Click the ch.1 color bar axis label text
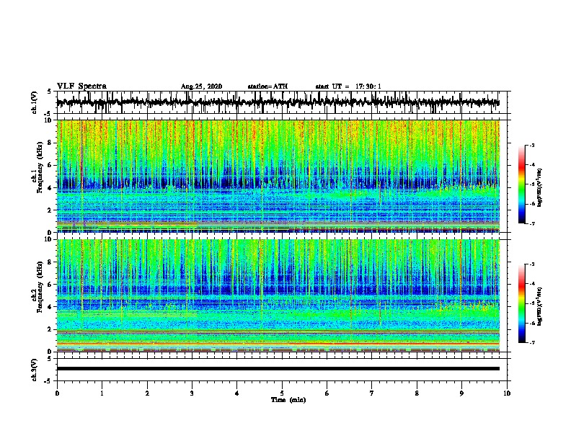The height and width of the screenshot is (441, 571). [540, 187]
